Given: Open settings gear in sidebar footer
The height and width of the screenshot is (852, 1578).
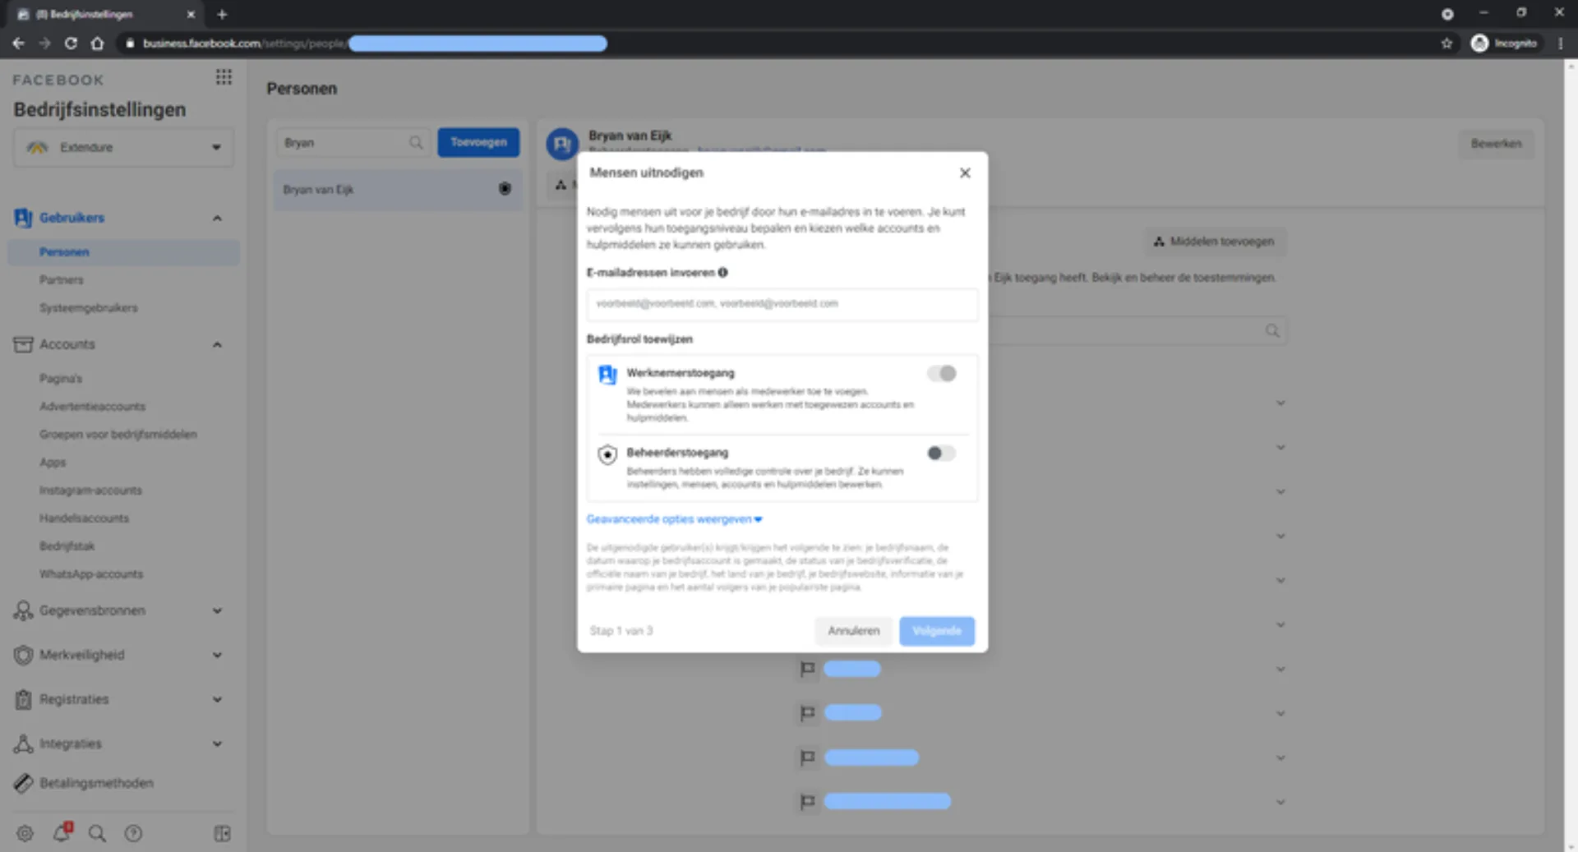Looking at the screenshot, I should coord(25,833).
